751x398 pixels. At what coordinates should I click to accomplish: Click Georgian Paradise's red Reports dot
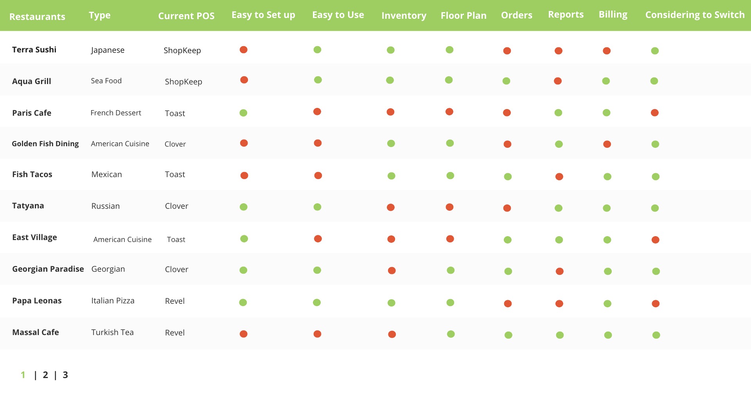coord(560,271)
